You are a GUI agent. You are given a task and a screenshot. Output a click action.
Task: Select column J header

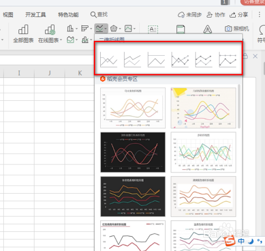[x=49, y=73]
